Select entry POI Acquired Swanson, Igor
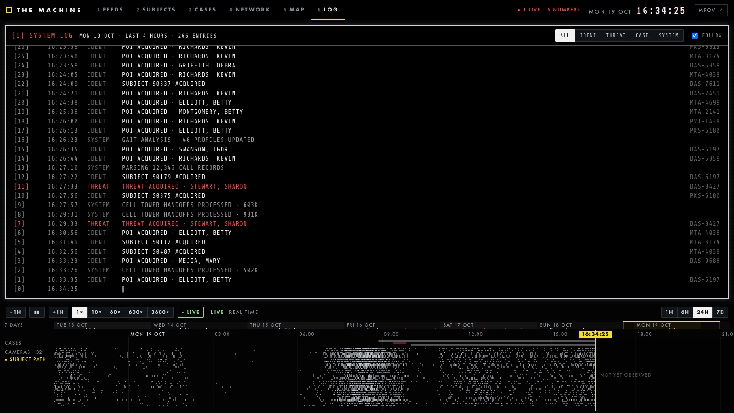Image resolution: width=734 pixels, height=413 pixels. click(367, 149)
